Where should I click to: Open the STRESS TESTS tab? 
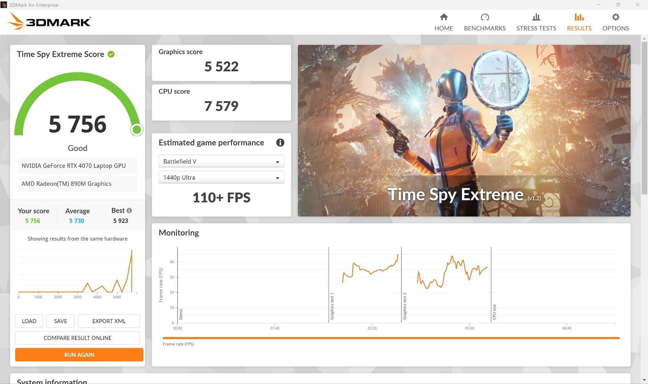536,28
